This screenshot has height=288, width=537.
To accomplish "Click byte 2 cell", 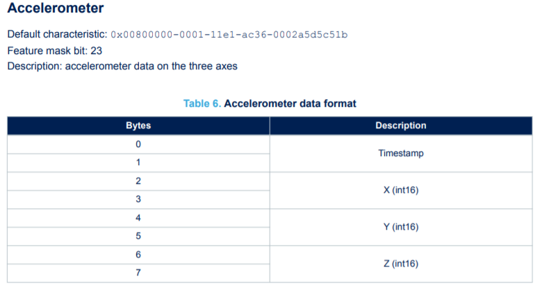I will click(138, 181).
